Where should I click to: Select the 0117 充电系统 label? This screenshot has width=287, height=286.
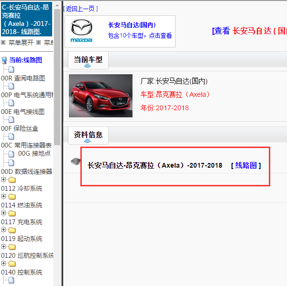[22, 222]
